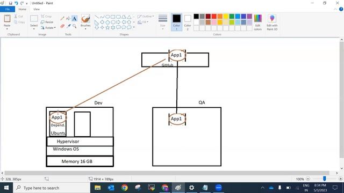Screen dimensions: 344x193
Task: Select the Eraser tool
Action: click(62, 26)
